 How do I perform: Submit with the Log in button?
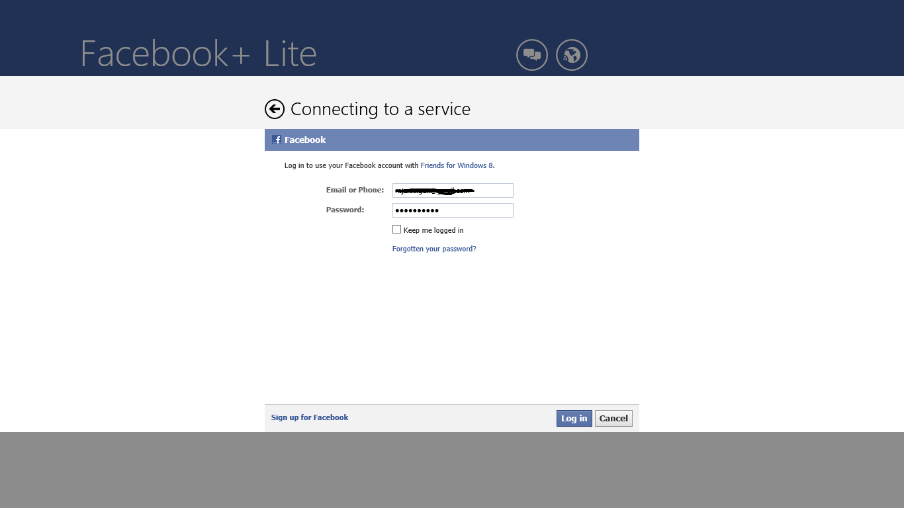click(574, 418)
